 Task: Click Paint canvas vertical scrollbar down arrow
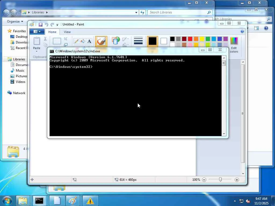(243, 174)
